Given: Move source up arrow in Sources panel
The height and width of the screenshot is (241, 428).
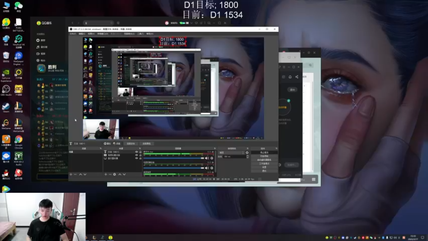Looking at the screenshot, I should (119, 175).
